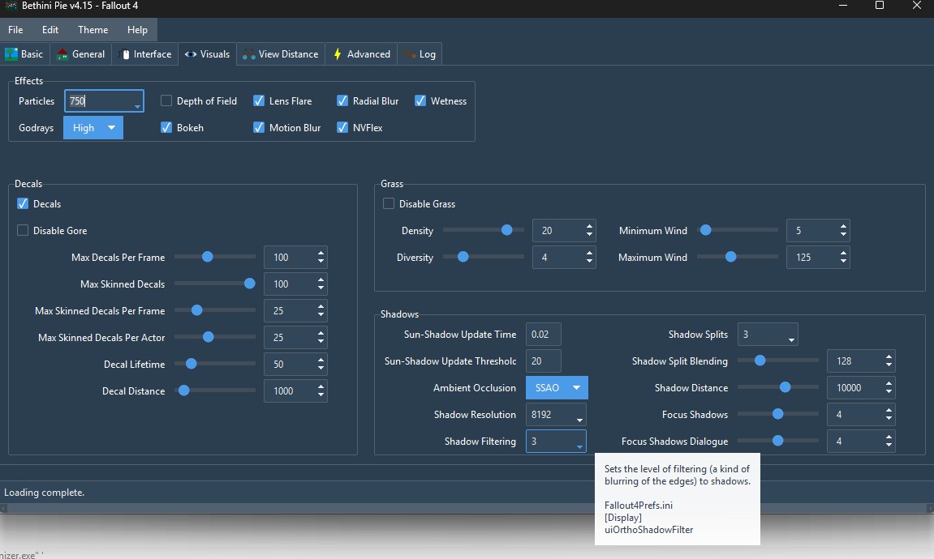Viewport: 934px width, 559px height.
Task: Click the Max Skinned Decals Per Frame value field
Action: (295, 311)
